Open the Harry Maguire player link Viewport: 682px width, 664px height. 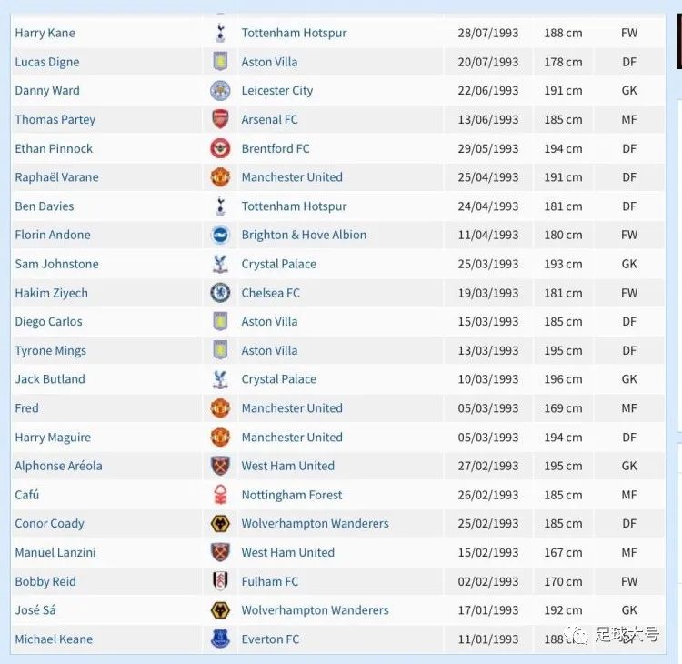pos(53,438)
